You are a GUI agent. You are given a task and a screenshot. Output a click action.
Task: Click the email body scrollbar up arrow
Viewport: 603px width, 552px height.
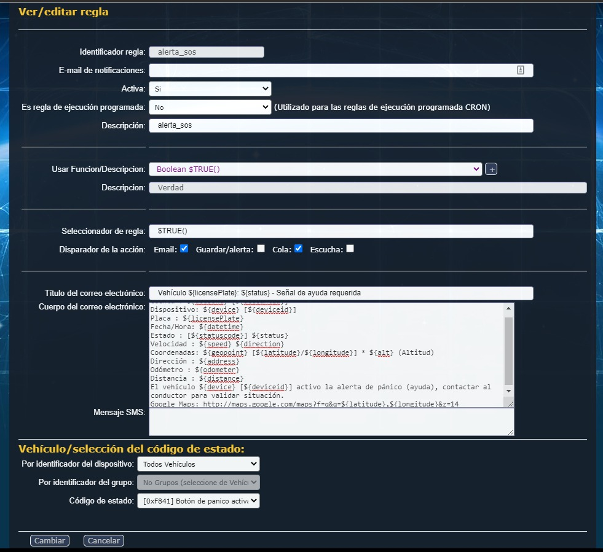(x=508, y=308)
